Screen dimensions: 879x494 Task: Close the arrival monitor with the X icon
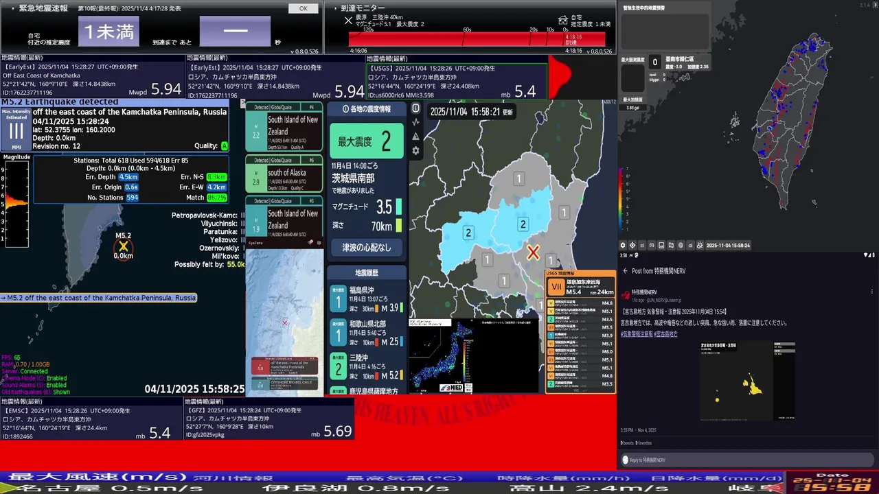[348, 21]
